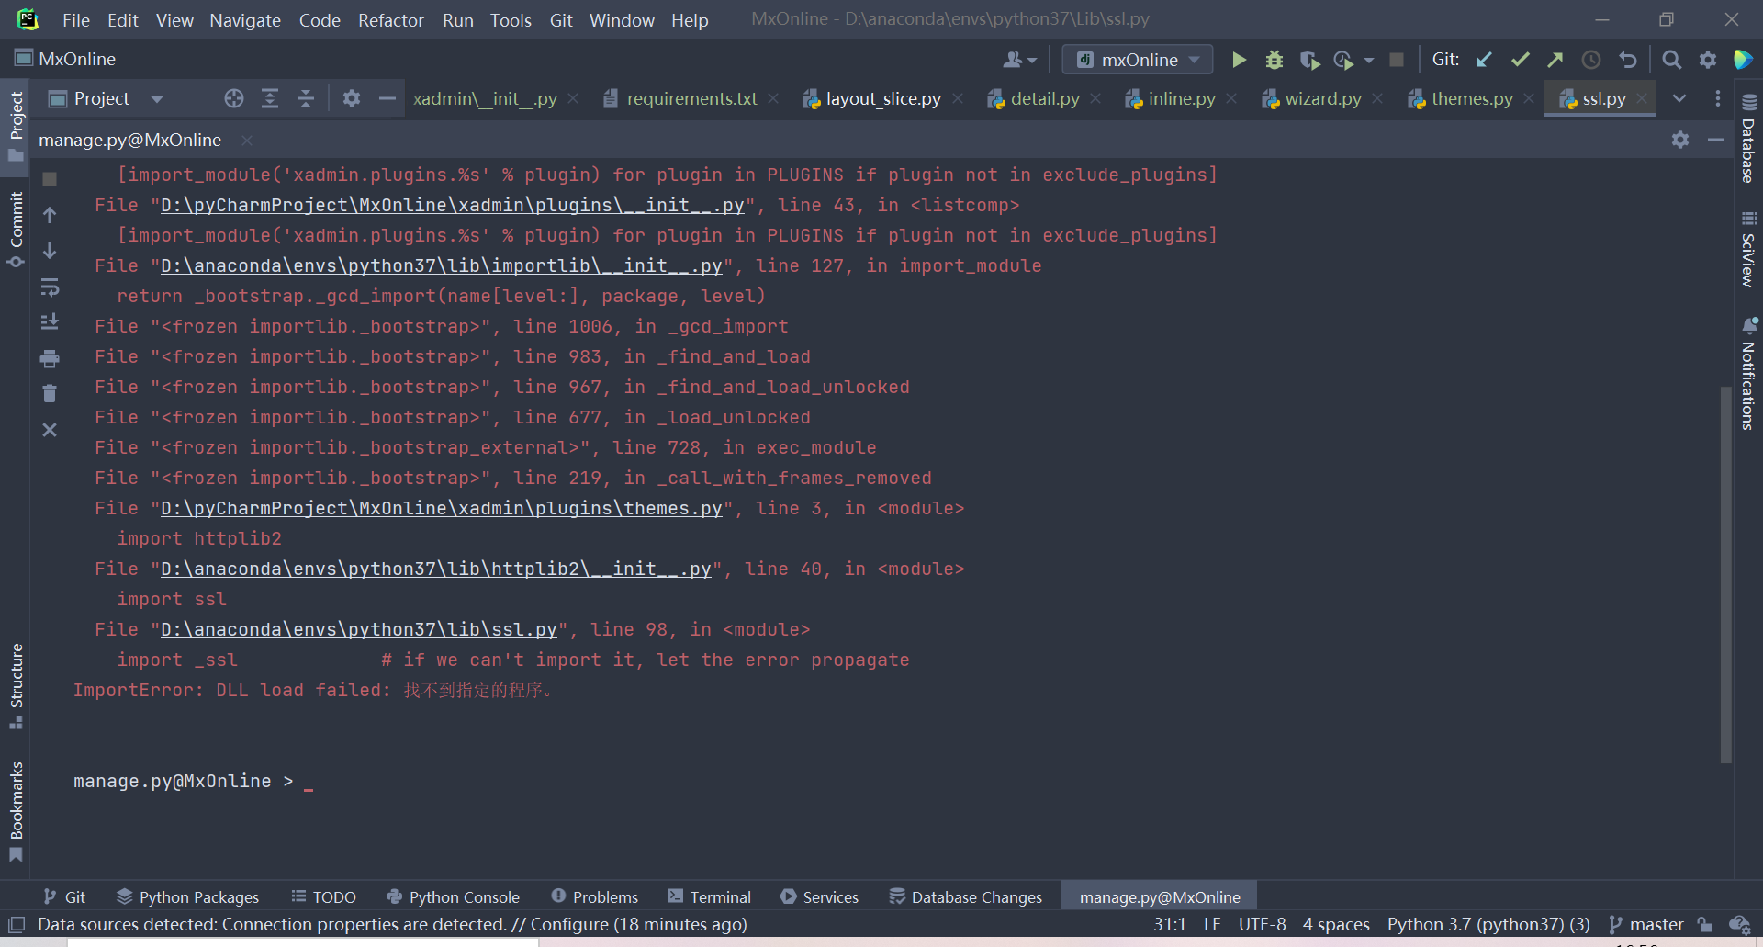This screenshot has width=1763, height=947.
Task: Stop manage.py task square icon
Action: [50, 179]
